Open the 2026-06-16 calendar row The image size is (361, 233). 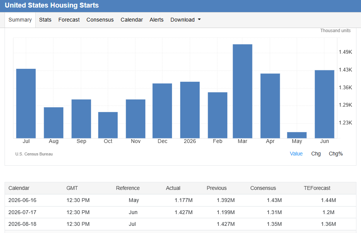[x=181, y=200]
